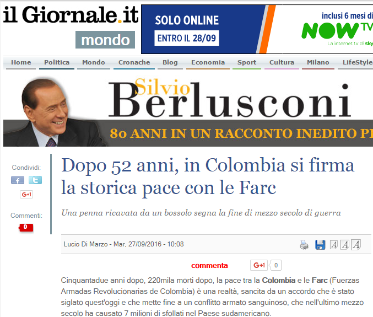
Task: Save the article with floppy disk icon
Action: [x=320, y=245]
